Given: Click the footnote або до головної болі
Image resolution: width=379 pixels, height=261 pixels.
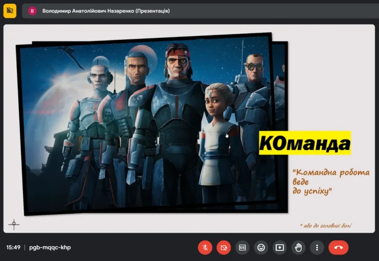Looking at the screenshot, I should 326,226.
